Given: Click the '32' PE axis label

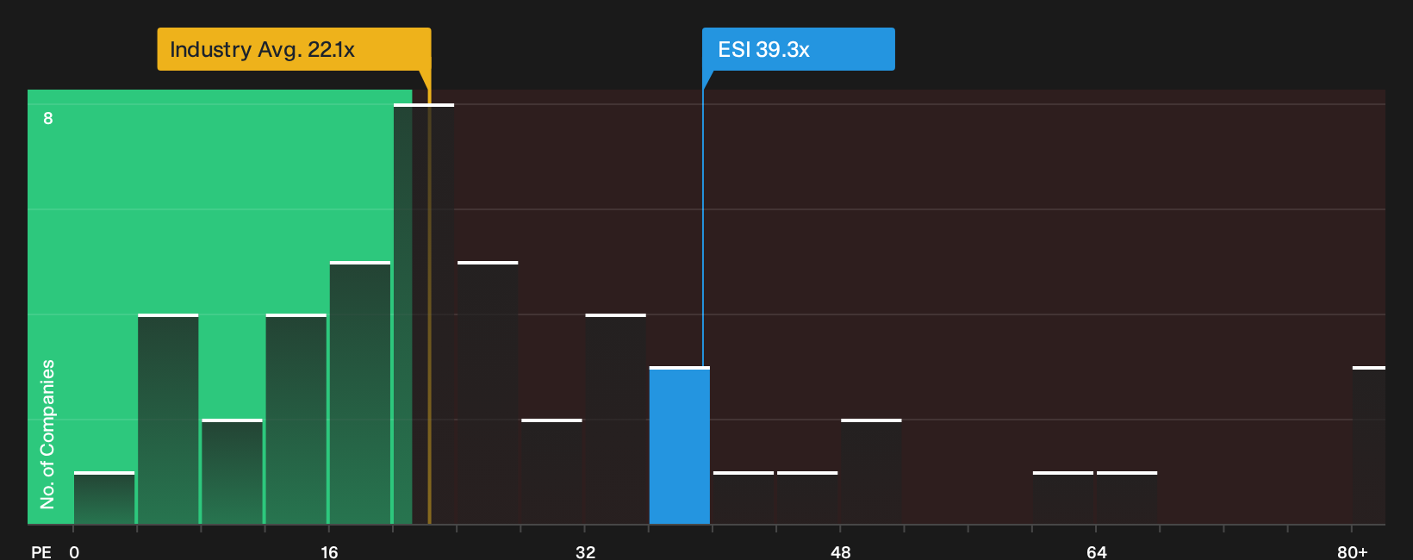Looking at the screenshot, I should 585,551.
